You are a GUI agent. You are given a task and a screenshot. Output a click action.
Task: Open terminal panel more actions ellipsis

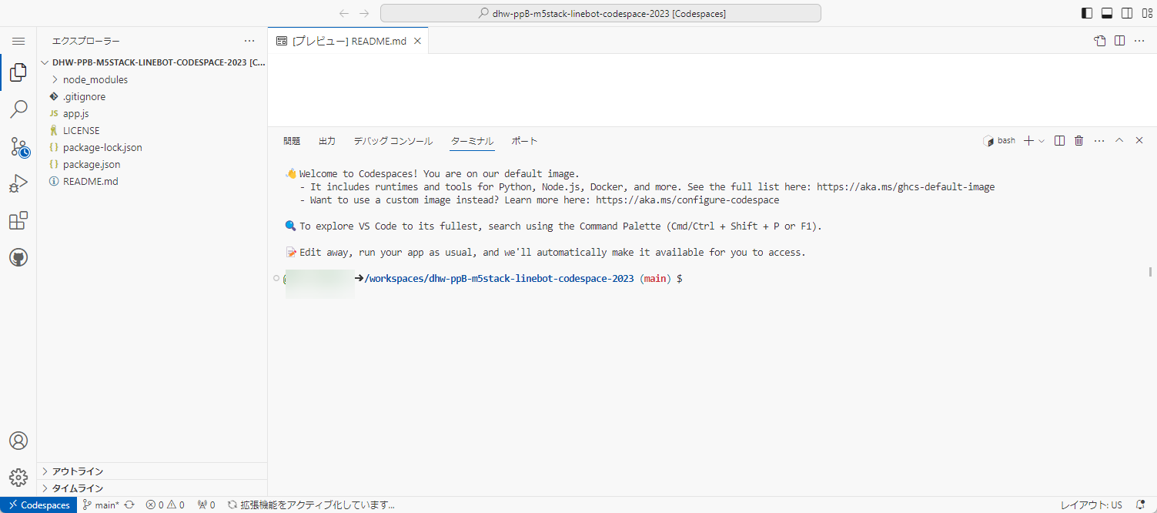(1099, 141)
